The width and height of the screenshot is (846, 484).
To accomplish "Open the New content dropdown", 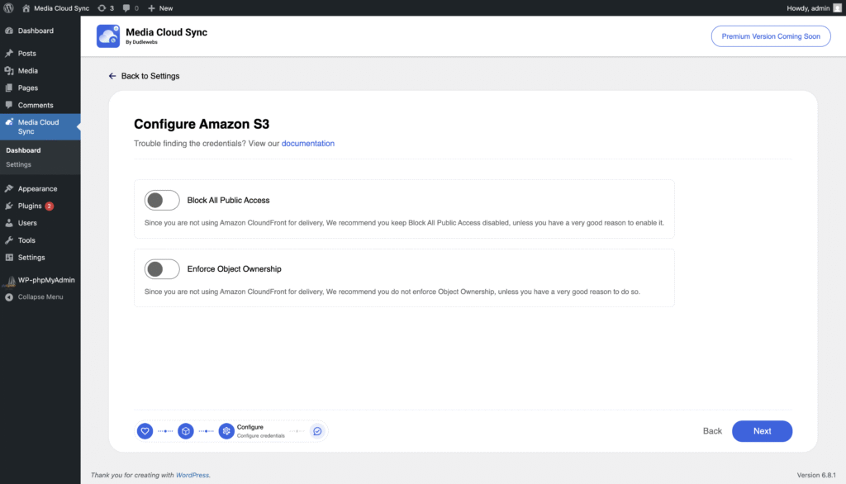I will [x=160, y=8].
